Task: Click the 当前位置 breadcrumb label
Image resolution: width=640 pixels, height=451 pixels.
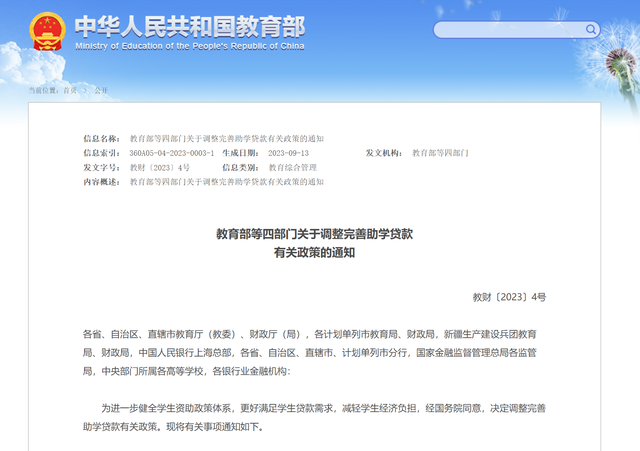Action: (43, 91)
